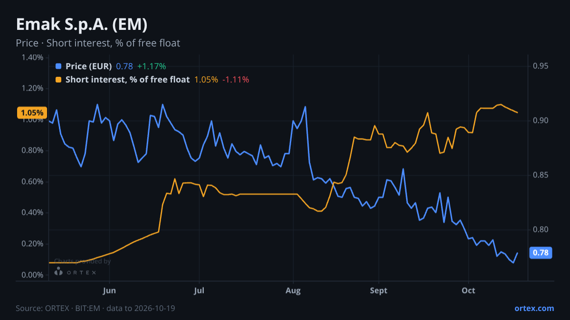
Task: Click the Jun label on the date axis
Action: tap(109, 290)
